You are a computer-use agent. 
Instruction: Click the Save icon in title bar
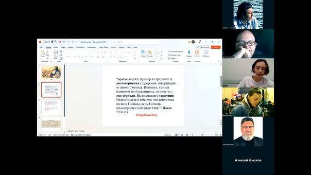pyautogui.click(x=60, y=42)
